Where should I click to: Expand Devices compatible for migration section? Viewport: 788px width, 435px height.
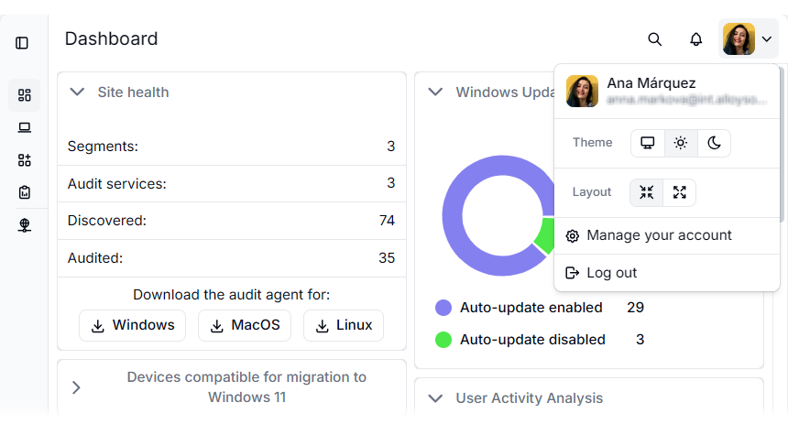77,387
